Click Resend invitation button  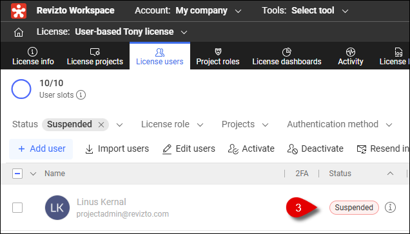(x=382, y=148)
